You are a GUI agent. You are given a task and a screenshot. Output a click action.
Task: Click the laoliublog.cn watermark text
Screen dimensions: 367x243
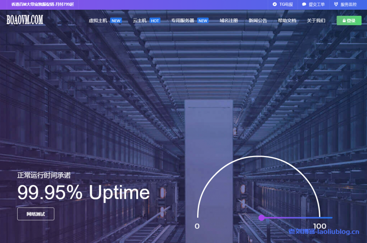click(x=324, y=232)
